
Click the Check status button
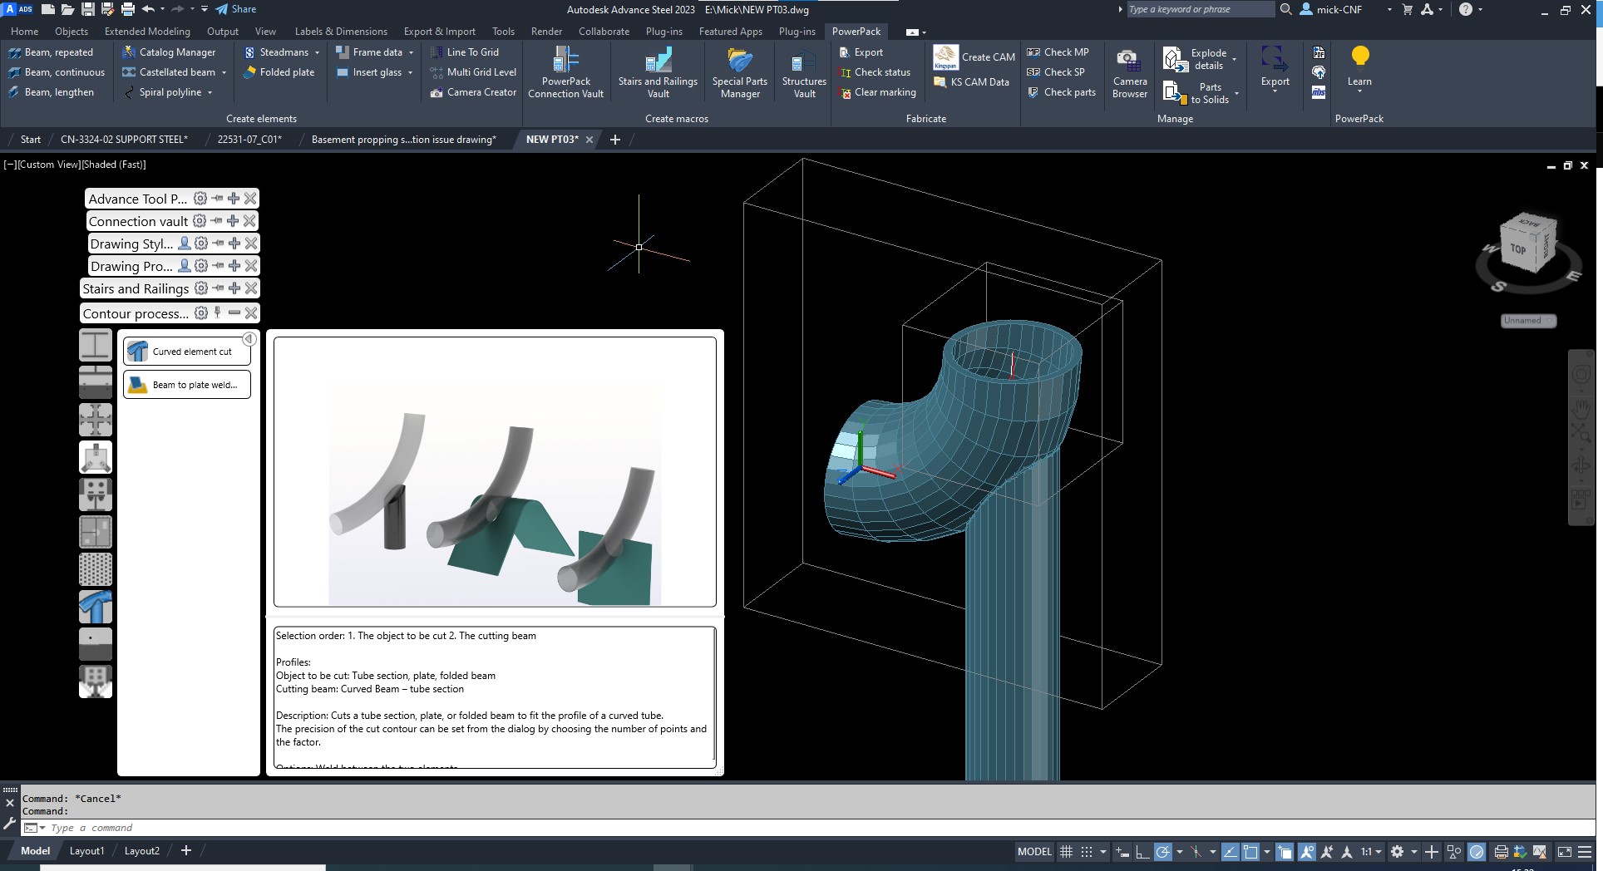[875, 72]
